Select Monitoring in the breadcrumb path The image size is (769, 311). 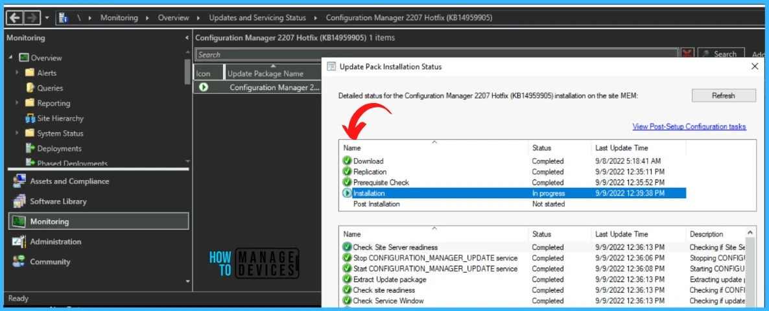[x=119, y=17]
